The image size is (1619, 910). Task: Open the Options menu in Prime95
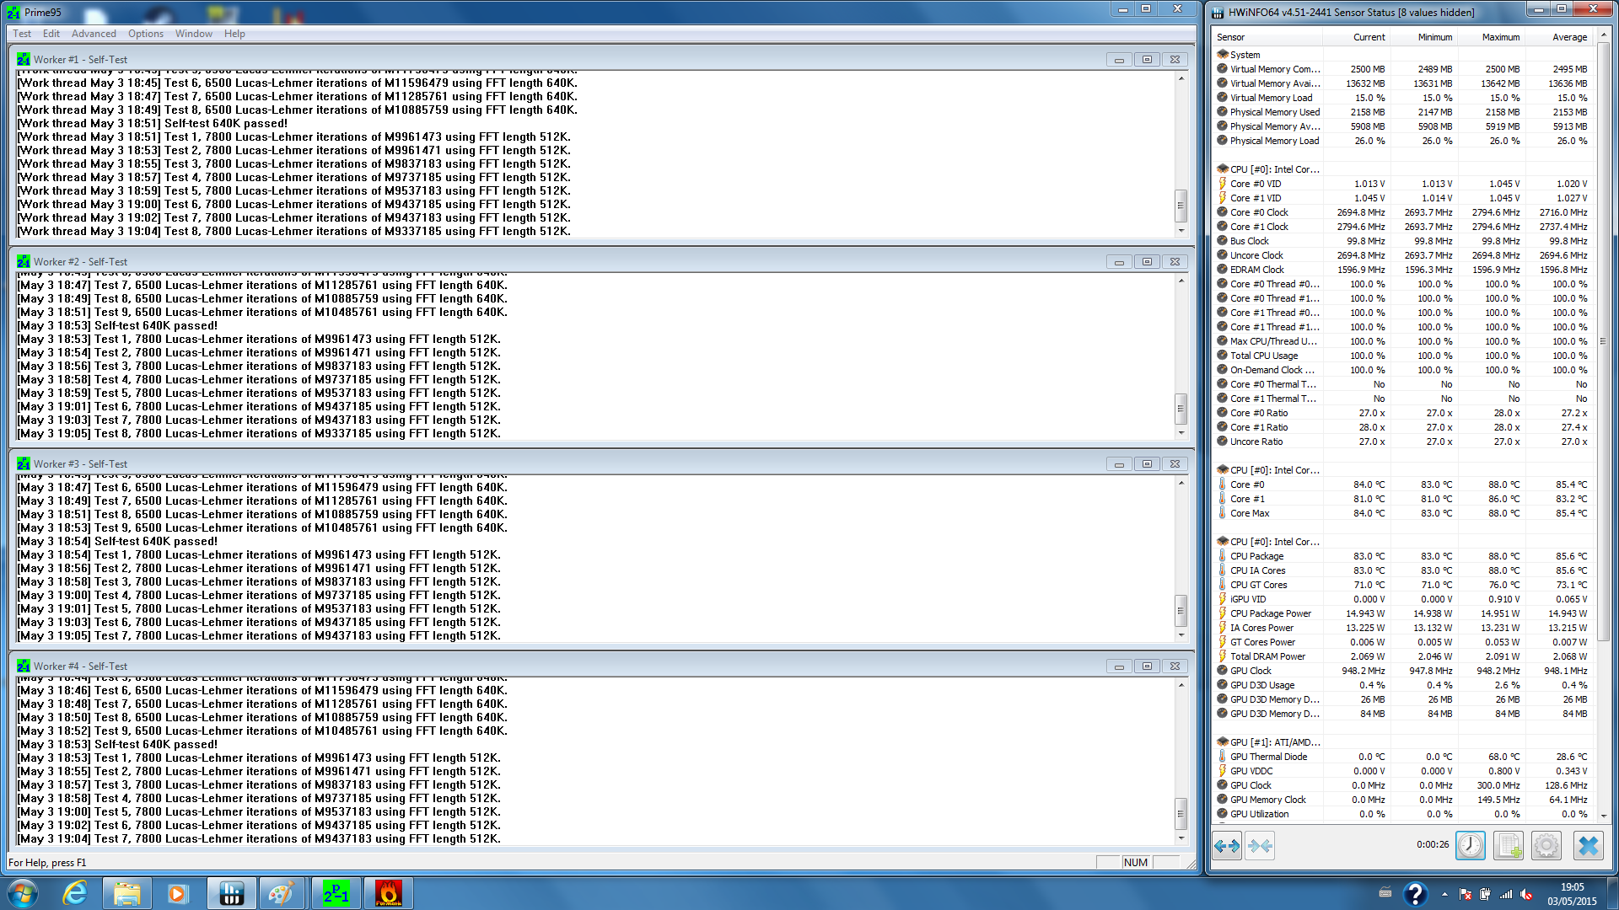click(146, 34)
